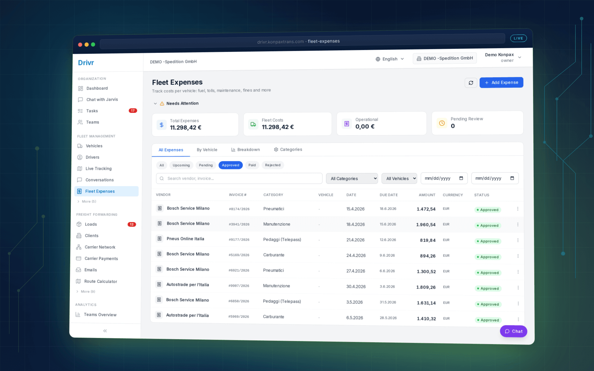594x371 pixels.
Task: Select the All status filter
Action: click(x=161, y=165)
